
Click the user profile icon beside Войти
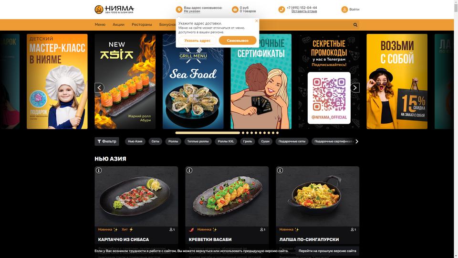[x=344, y=10]
